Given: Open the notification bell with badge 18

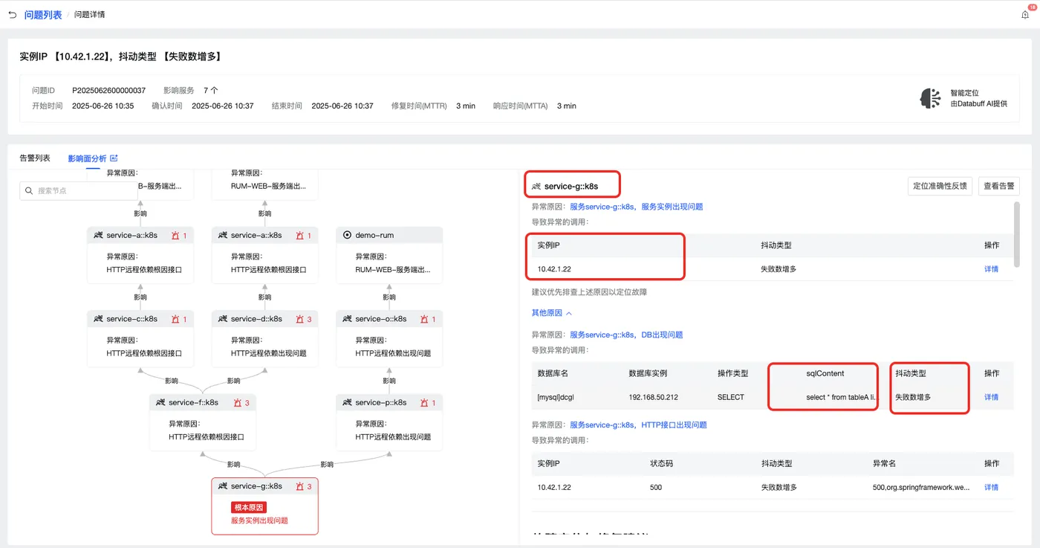Looking at the screenshot, I should (x=1025, y=14).
